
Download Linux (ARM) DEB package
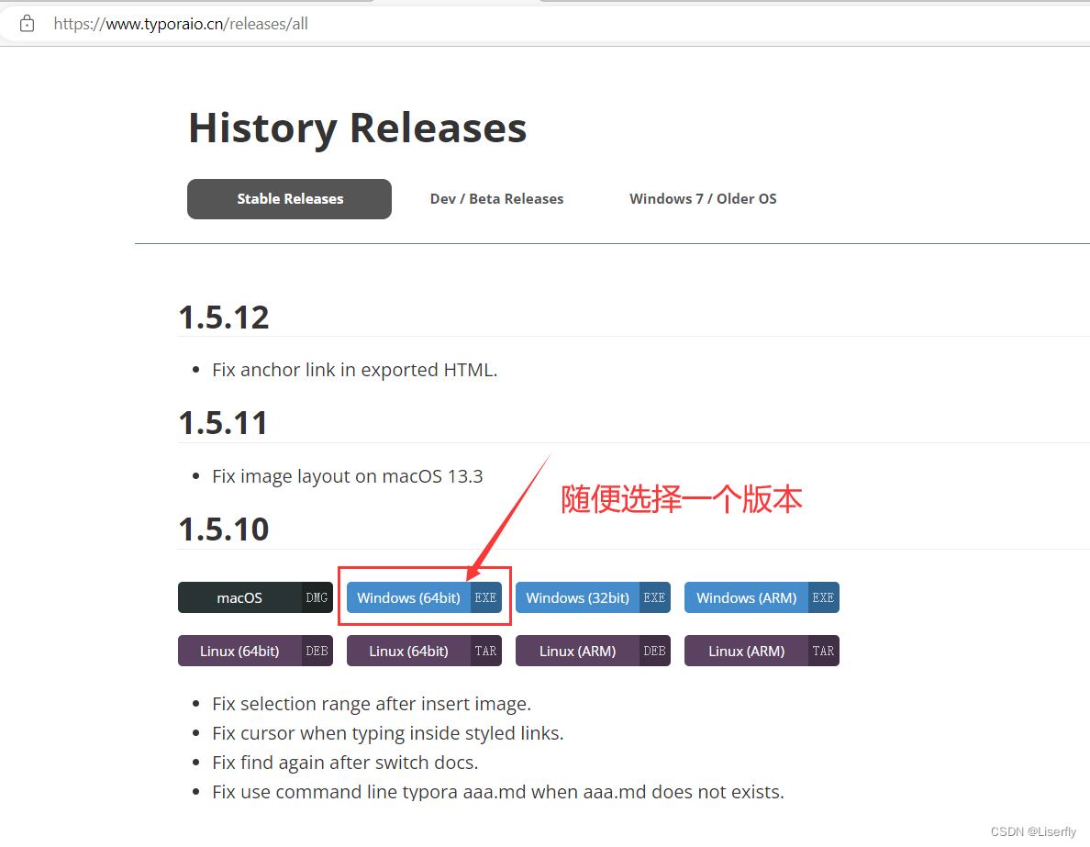pyautogui.click(x=593, y=651)
